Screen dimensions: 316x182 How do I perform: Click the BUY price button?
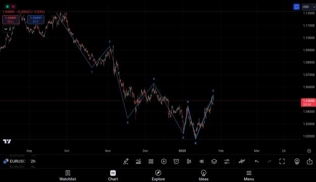36,20
